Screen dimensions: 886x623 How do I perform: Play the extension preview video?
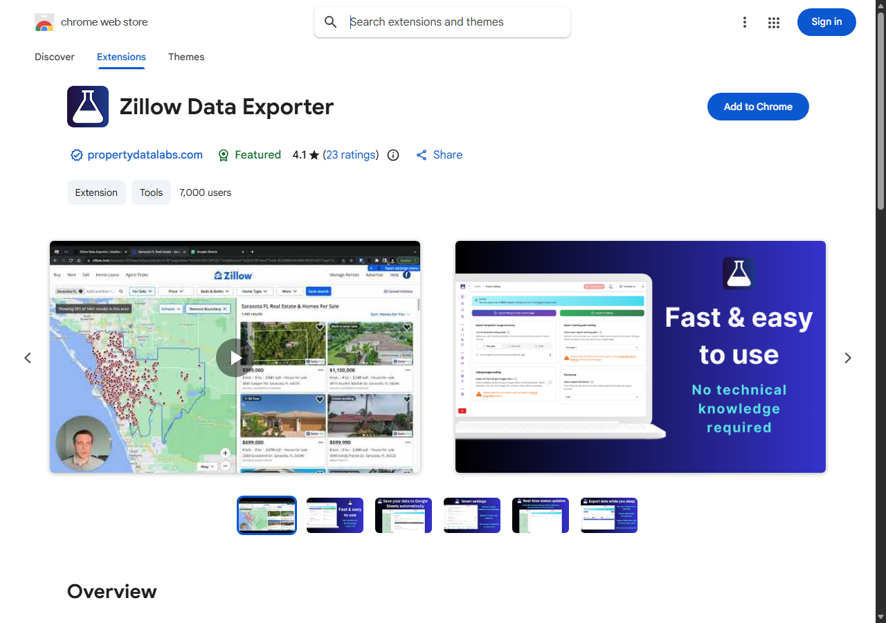tap(235, 358)
